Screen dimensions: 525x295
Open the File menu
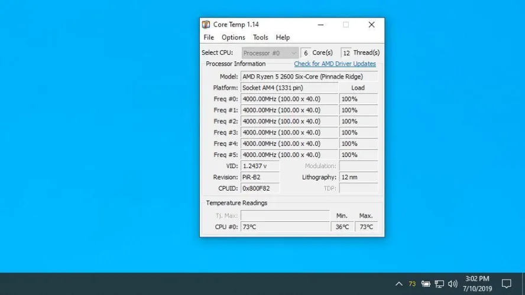click(x=209, y=37)
